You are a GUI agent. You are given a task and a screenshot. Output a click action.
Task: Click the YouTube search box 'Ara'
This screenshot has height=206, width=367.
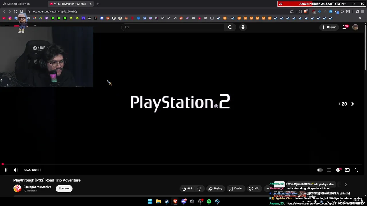tap(173, 27)
